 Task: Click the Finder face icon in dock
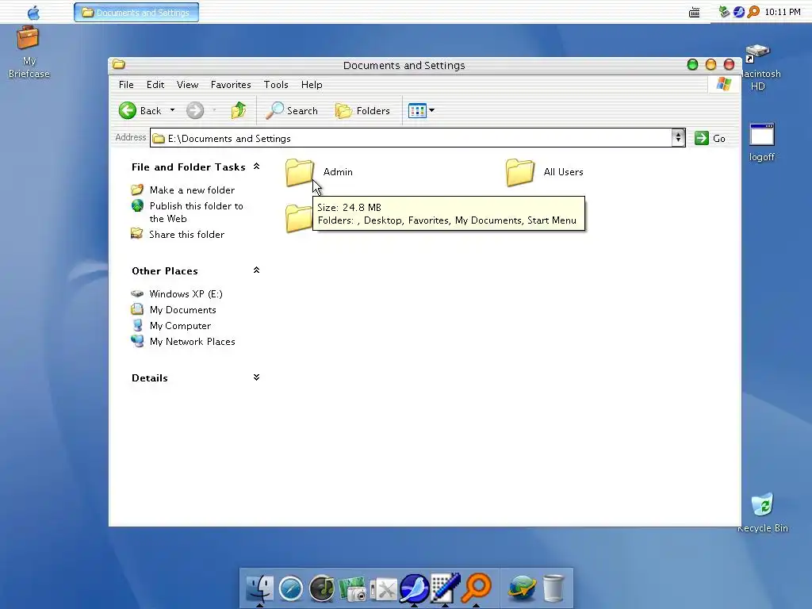click(x=259, y=588)
